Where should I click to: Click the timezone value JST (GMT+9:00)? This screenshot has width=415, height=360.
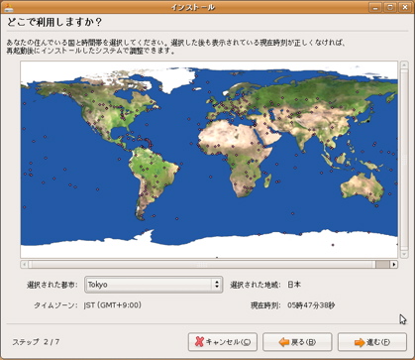pos(113,305)
